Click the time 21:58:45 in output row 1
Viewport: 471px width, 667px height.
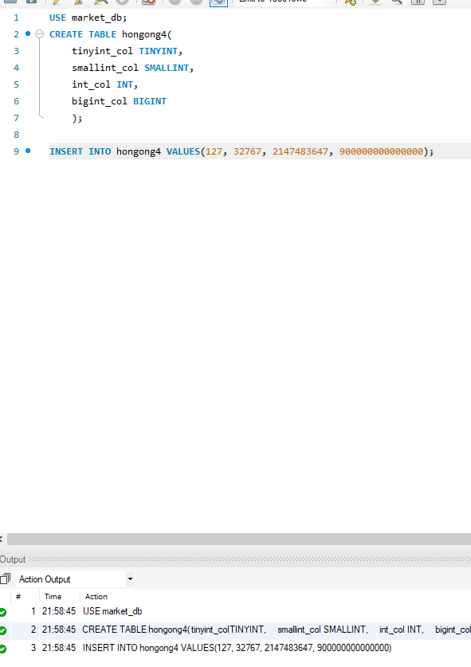(59, 611)
